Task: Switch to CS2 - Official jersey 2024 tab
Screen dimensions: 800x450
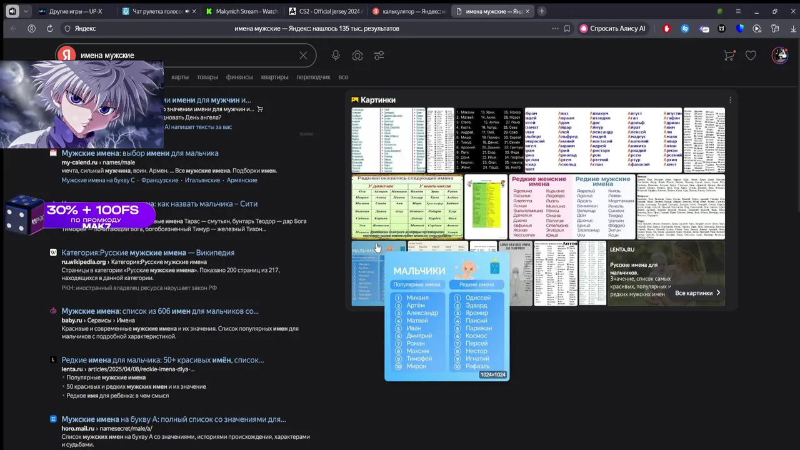Action: tap(326, 11)
